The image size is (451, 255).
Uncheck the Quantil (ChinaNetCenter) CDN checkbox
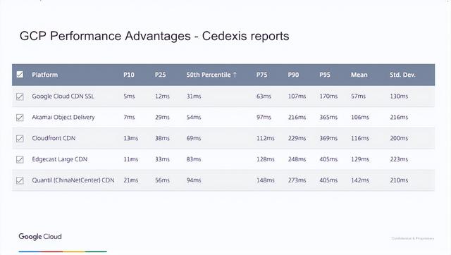20,180
